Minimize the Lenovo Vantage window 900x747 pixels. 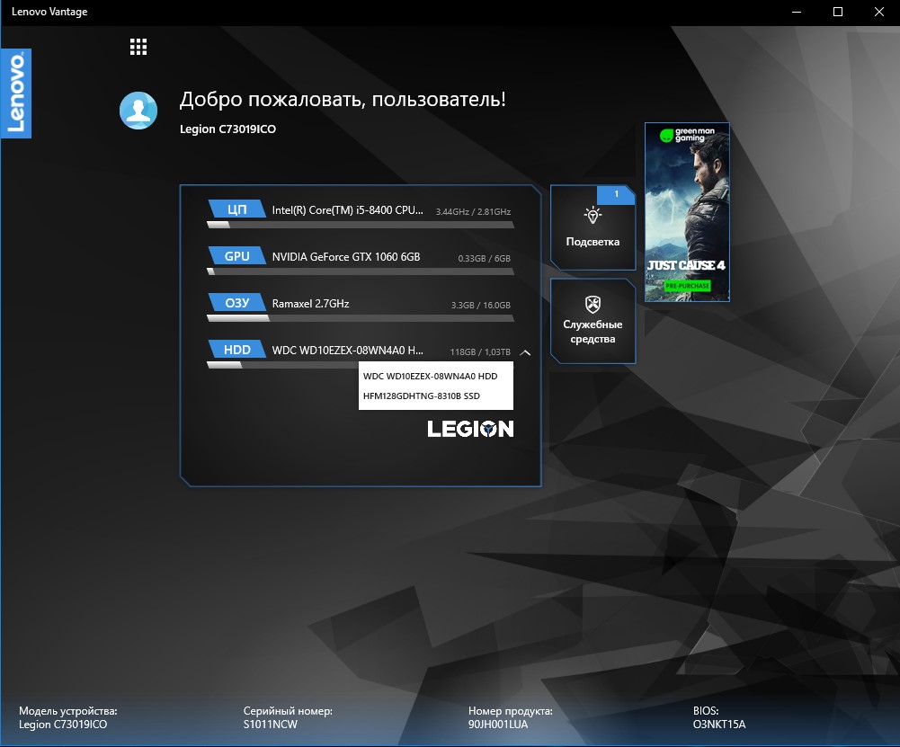(x=796, y=12)
